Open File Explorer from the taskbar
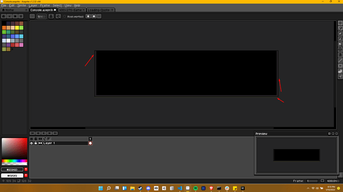 pos(132,189)
